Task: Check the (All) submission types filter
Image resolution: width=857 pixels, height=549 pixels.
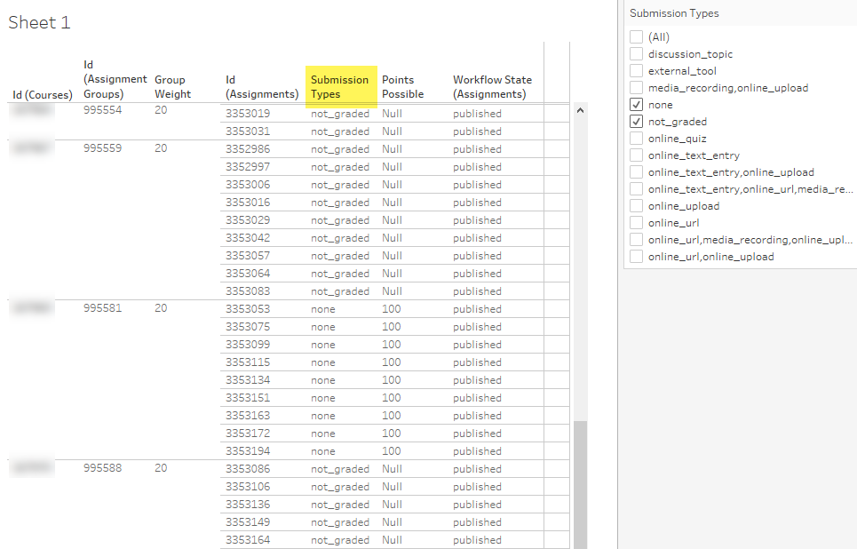Action: (636, 37)
